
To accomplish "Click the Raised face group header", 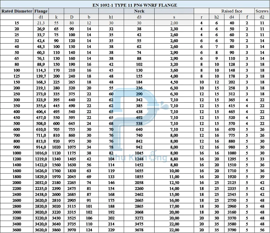I will pyautogui.click(x=232, y=11).
